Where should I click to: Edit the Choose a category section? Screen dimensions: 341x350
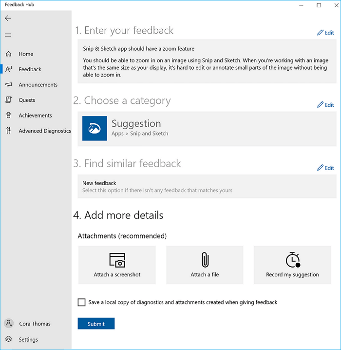[x=325, y=105]
